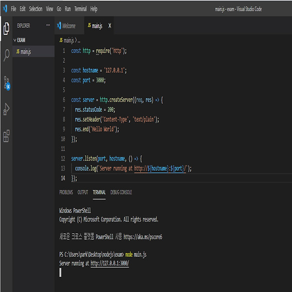Open the Edit menu
The height and width of the screenshot is (292, 292).
point(22,9)
